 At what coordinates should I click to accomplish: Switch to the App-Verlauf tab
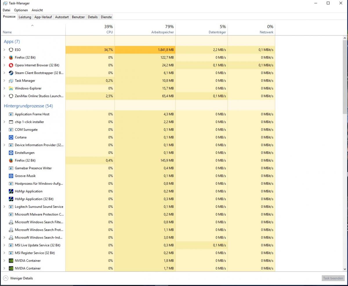click(x=43, y=17)
